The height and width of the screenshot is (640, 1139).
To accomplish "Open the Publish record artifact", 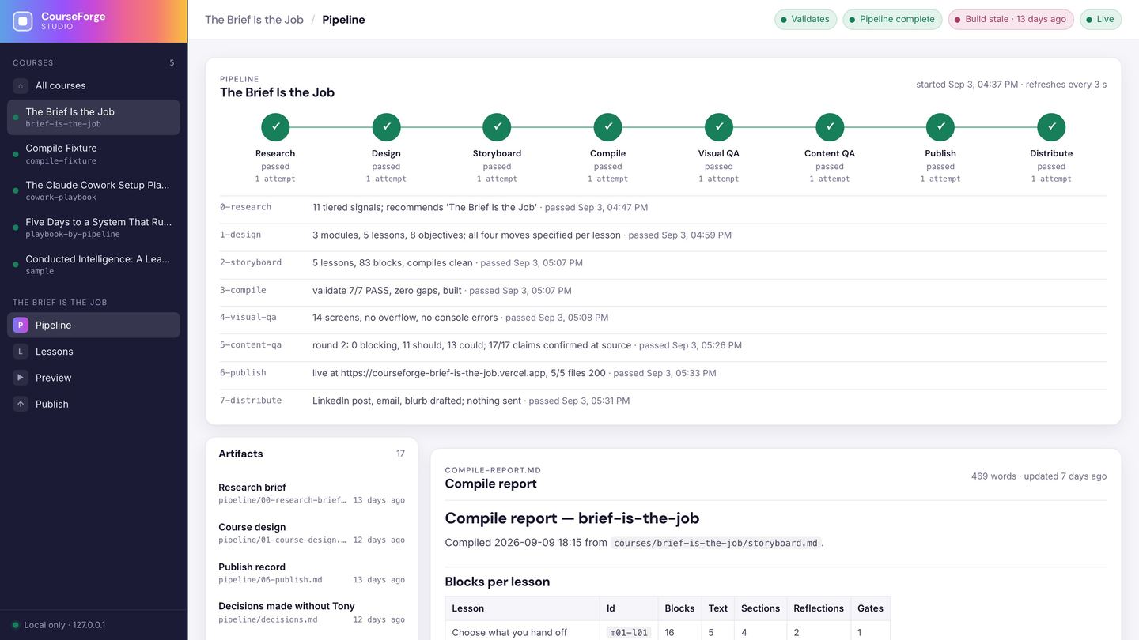I will click(312, 572).
